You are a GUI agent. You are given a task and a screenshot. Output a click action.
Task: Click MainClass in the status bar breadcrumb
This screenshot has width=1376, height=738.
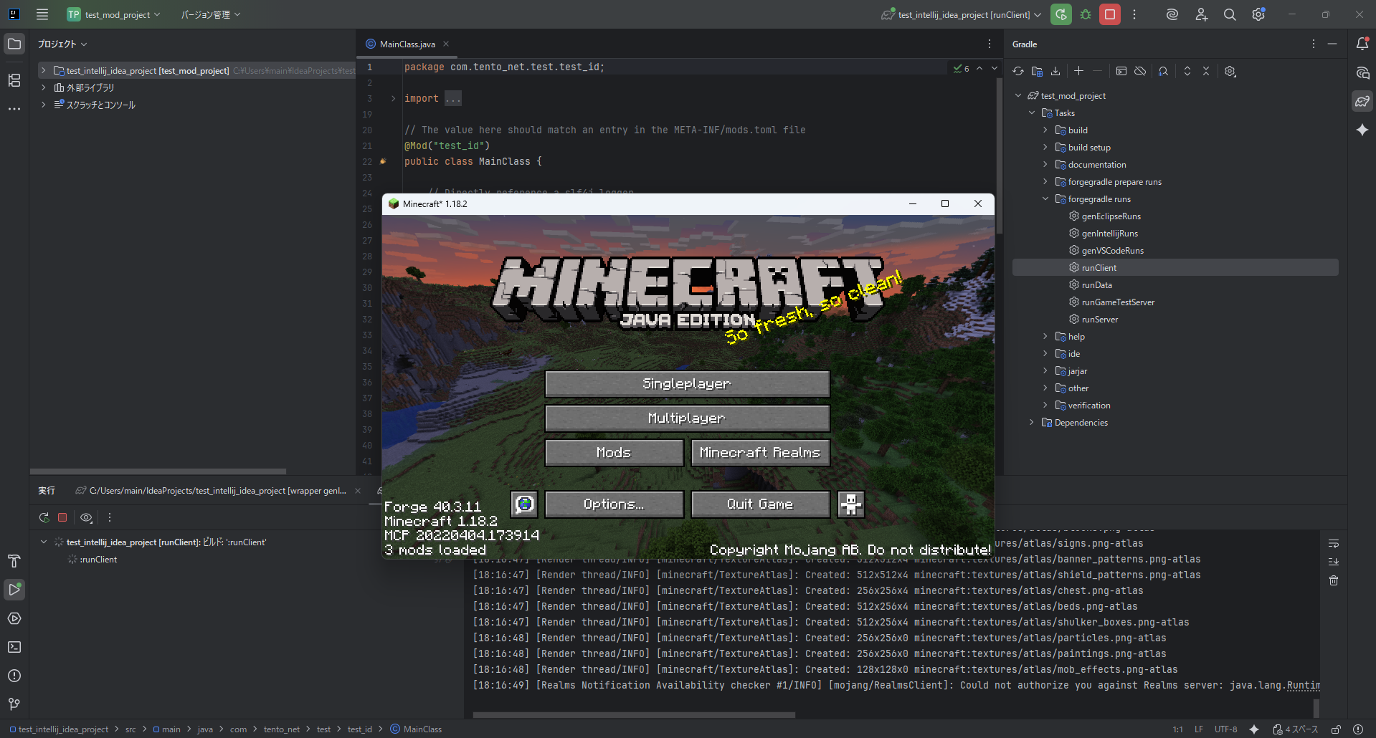tap(422, 729)
